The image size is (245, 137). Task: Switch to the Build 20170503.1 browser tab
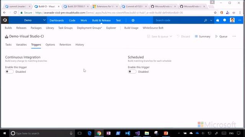coord(76,6)
